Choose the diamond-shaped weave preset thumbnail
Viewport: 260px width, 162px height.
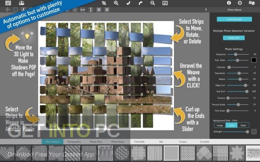coord(23,153)
